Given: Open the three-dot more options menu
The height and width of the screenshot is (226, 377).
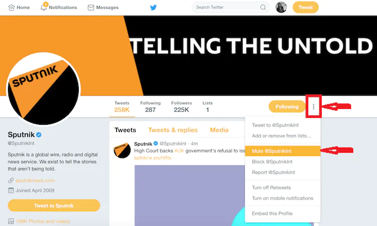Looking at the screenshot, I should point(314,106).
